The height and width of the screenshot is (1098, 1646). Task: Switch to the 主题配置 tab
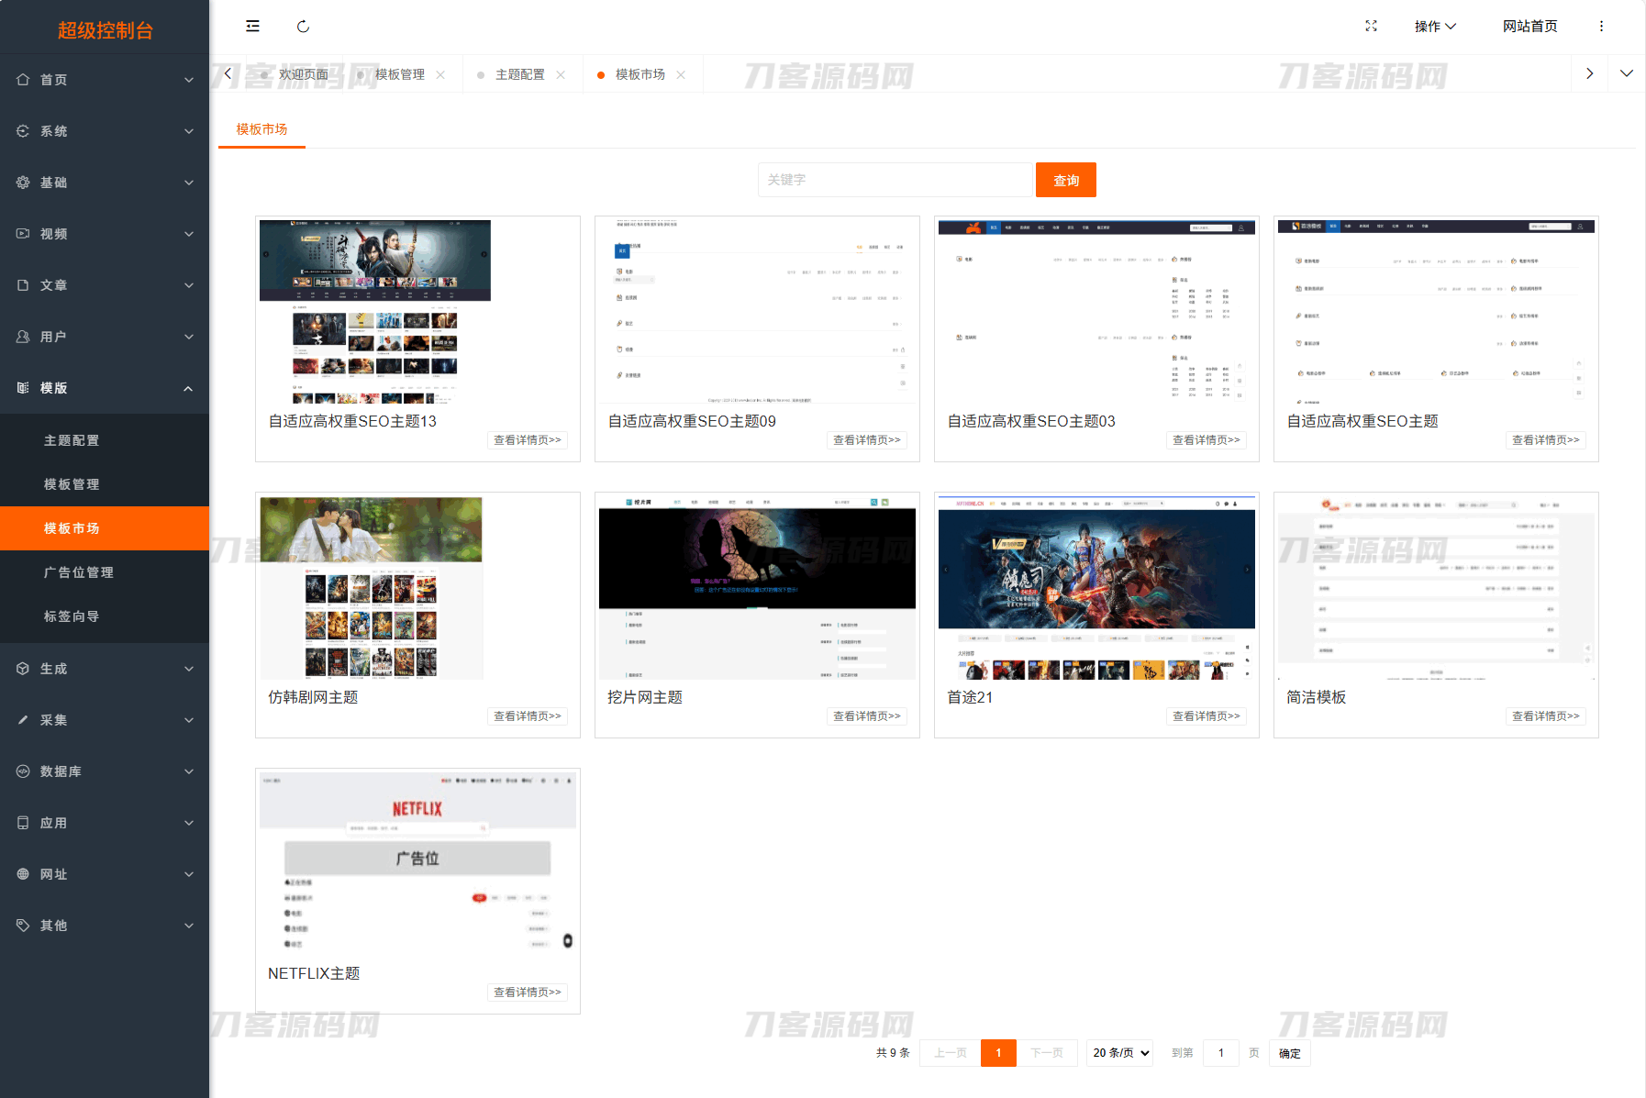521,74
